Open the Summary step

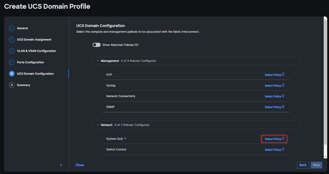pyautogui.click(x=23, y=85)
